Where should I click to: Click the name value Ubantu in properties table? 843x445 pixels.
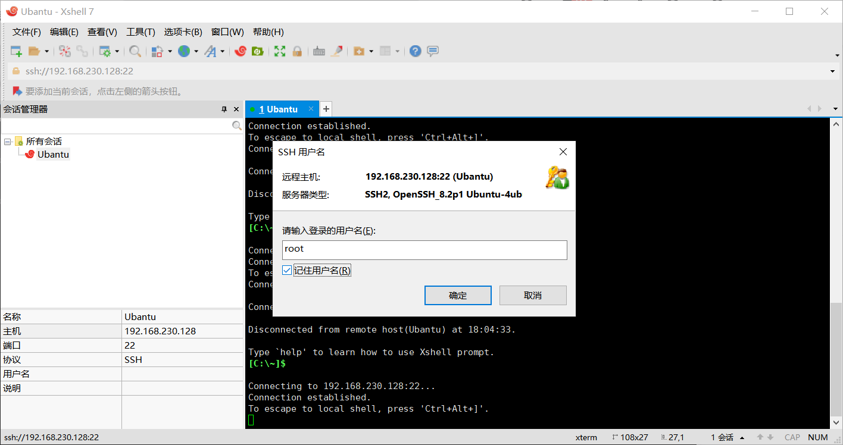182,317
